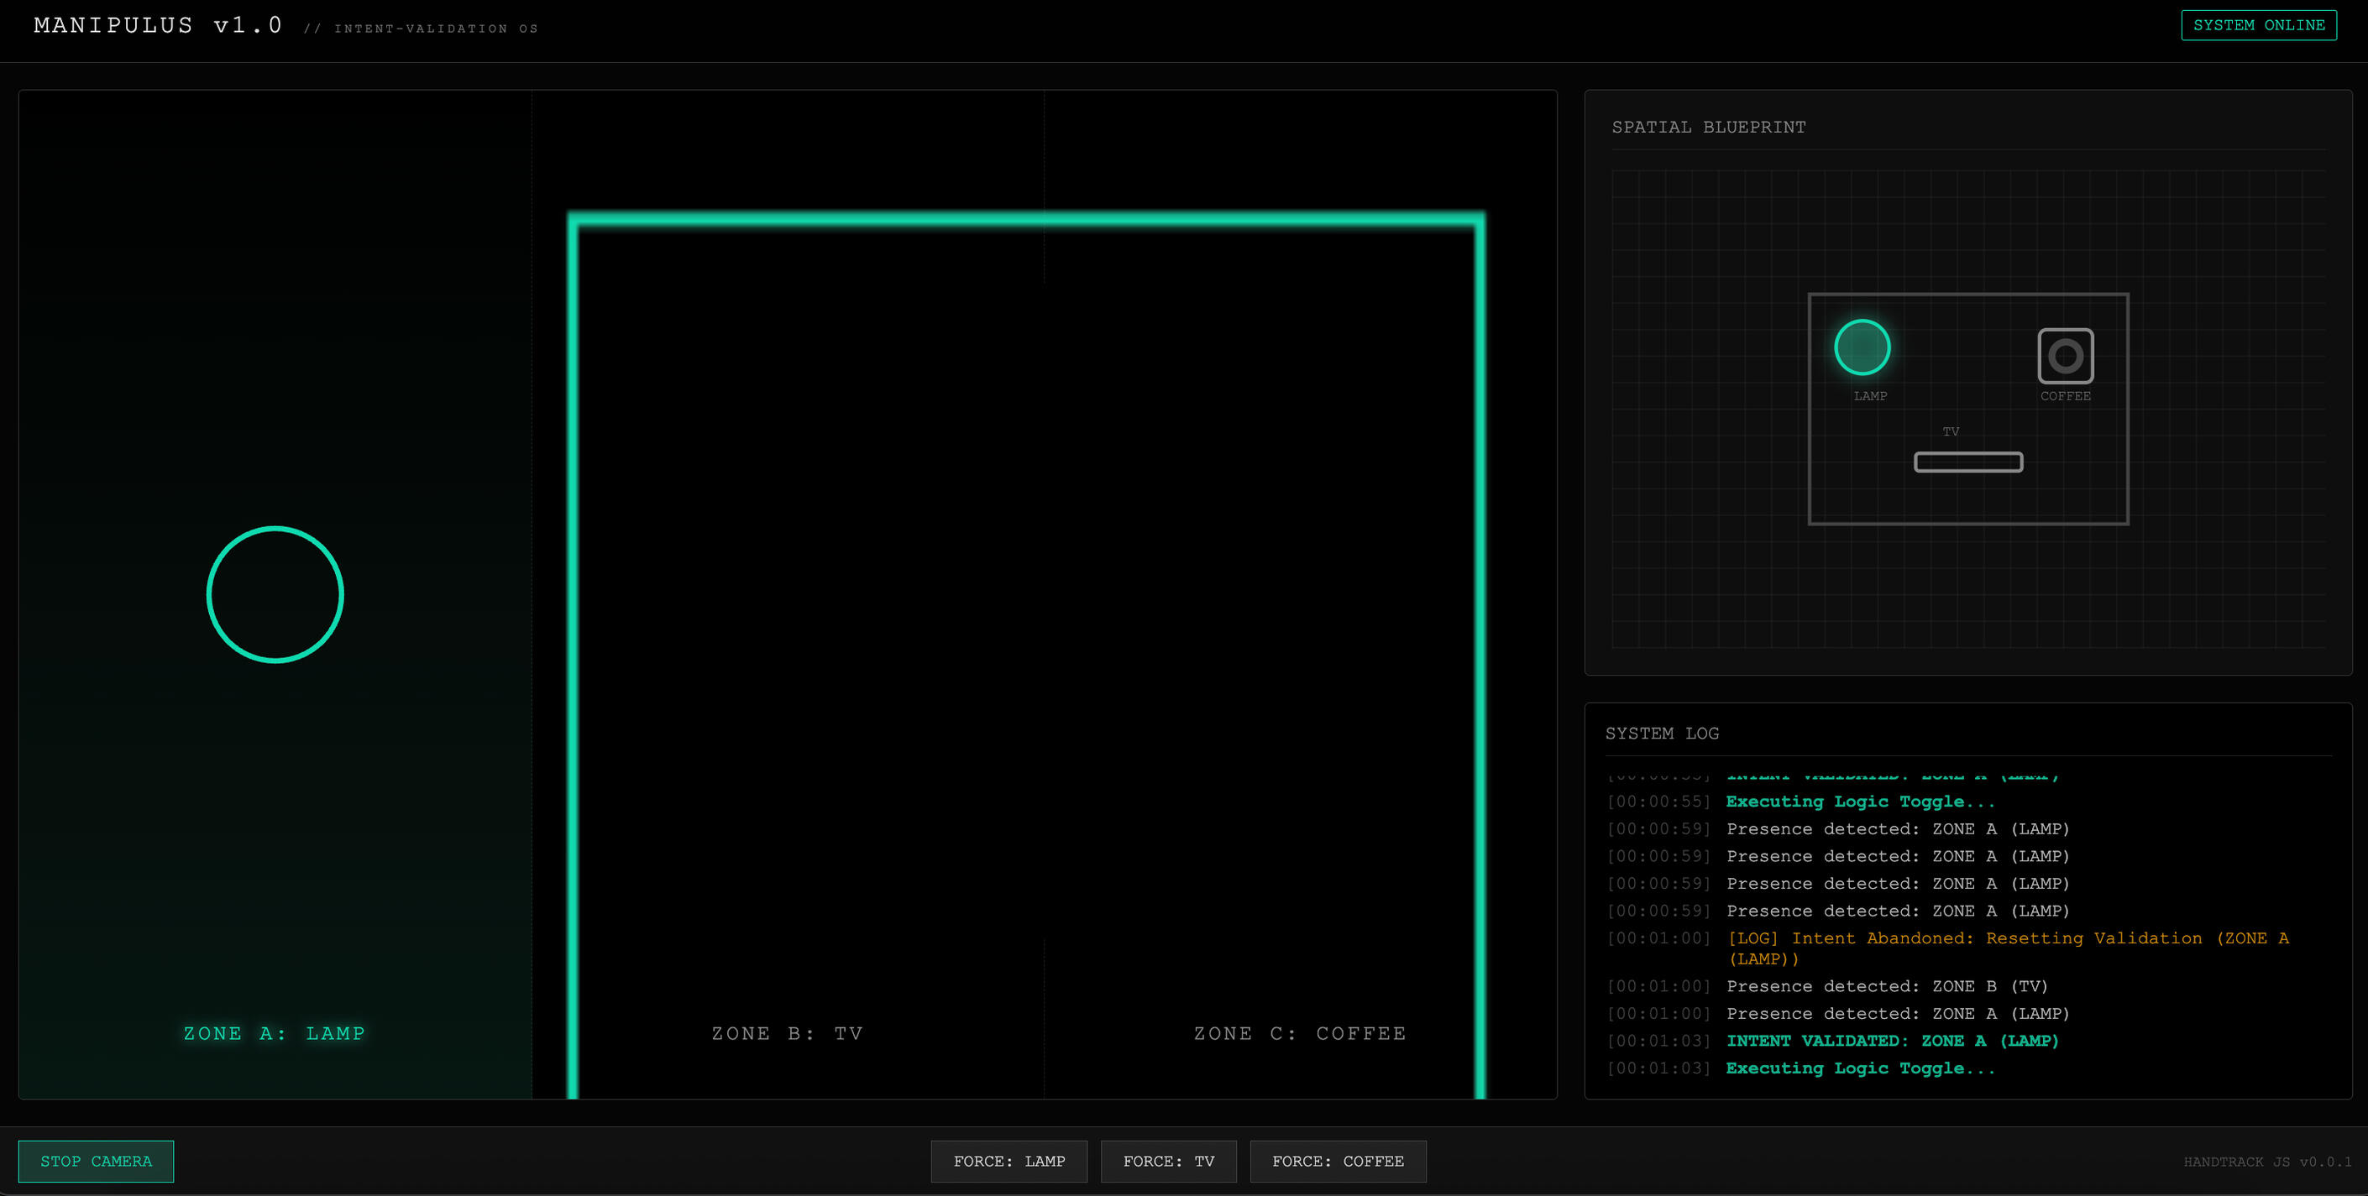Viewport: 2368px width, 1196px height.
Task: Click the Lamp circle icon in blueprint
Action: pyautogui.click(x=1862, y=347)
